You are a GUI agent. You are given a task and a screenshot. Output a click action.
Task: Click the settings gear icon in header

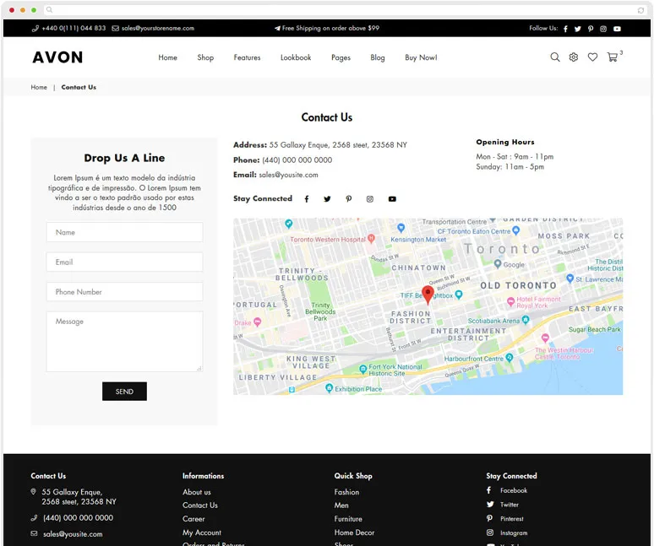pyautogui.click(x=574, y=57)
